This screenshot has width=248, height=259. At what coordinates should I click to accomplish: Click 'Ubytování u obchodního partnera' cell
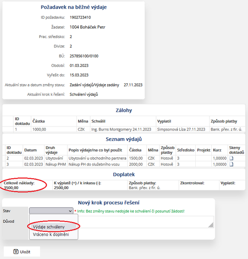tap(97, 158)
